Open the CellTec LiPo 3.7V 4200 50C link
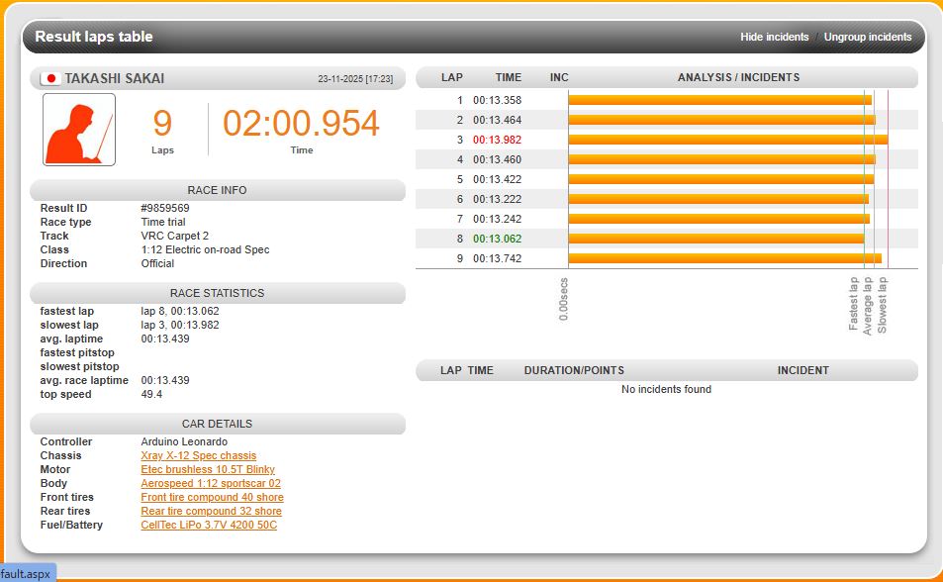This screenshot has height=582, width=943. point(209,526)
